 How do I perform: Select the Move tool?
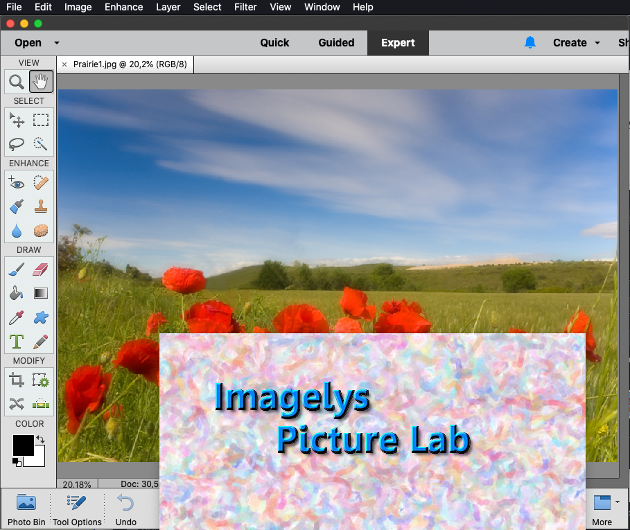17,120
